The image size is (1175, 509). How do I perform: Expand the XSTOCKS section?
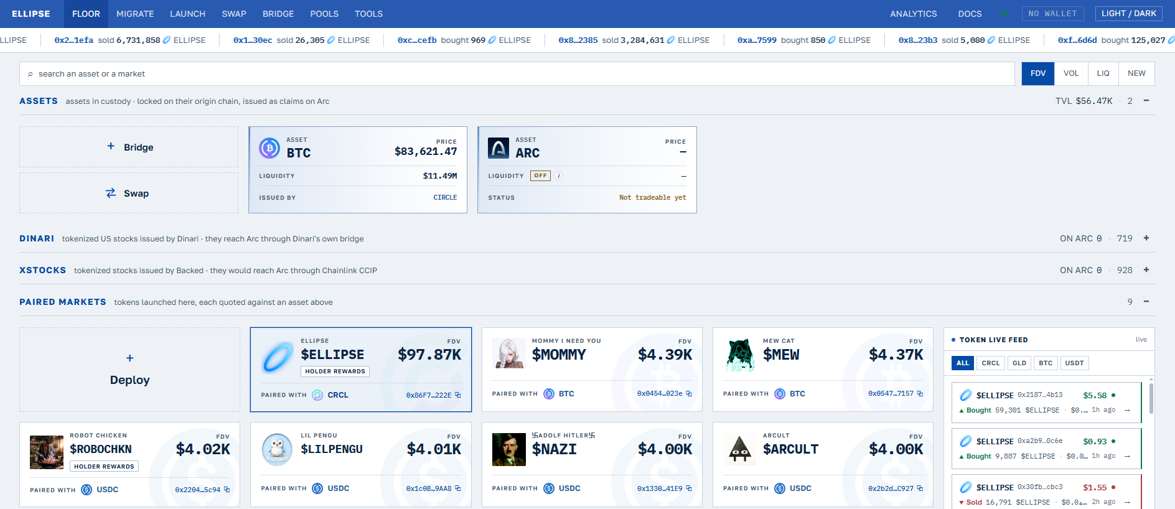(x=1146, y=270)
